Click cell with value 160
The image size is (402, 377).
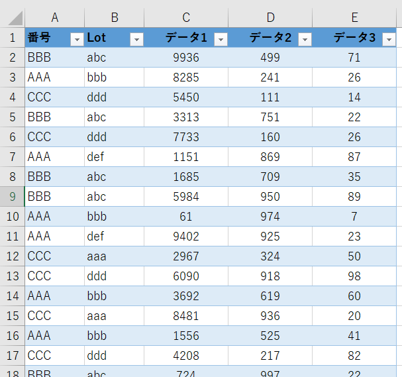pos(270,137)
